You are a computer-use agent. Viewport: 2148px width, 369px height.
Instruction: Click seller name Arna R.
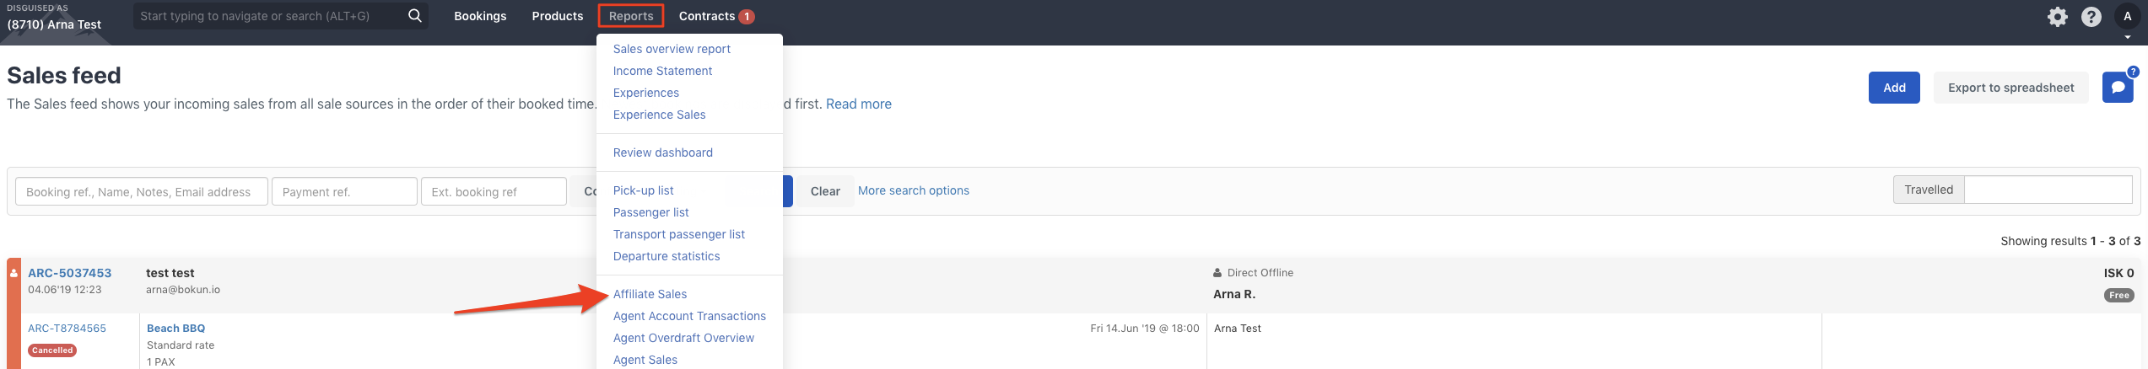[x=1234, y=294]
